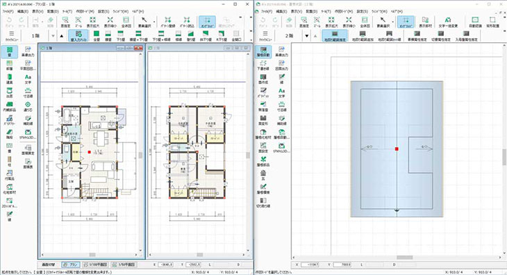Expand 要素選択 small dropdown arrow in left toolbar
Image resolution: width=507 pixels, height=275 pixels.
tap(154, 22)
